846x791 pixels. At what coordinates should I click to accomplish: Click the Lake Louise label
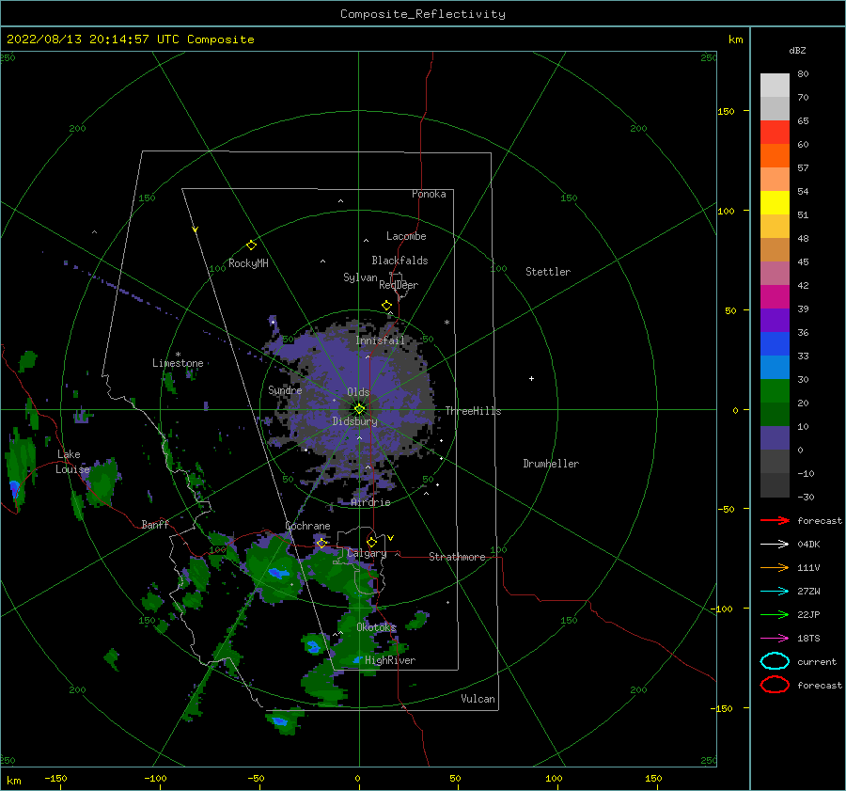(72, 462)
